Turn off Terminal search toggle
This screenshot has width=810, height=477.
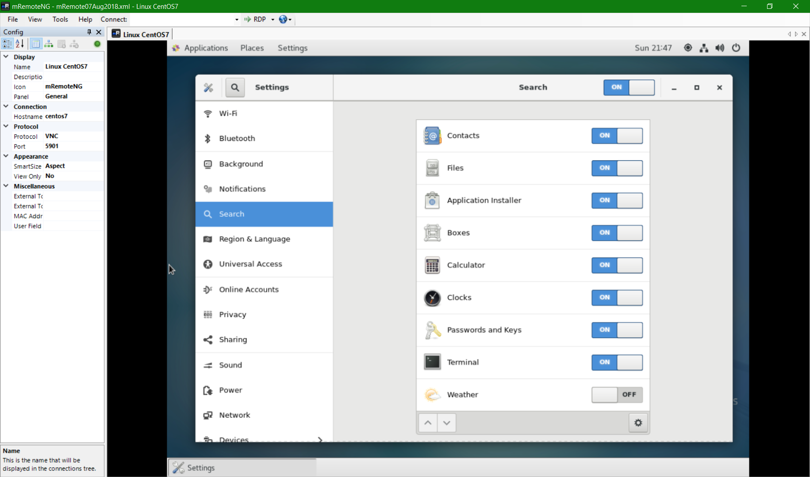pos(617,362)
